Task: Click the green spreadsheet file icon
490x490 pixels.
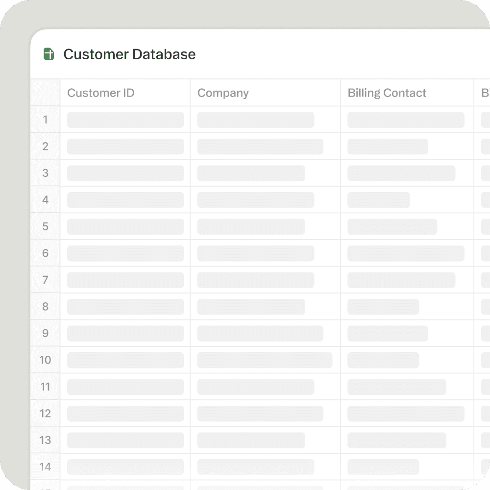Action: (x=49, y=54)
